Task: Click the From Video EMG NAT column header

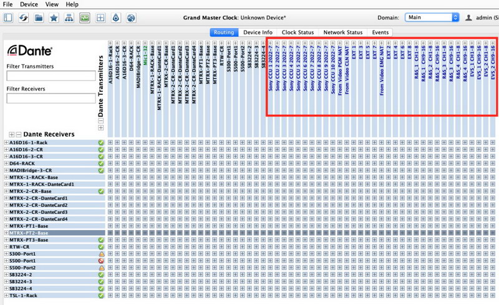Action: pos(381,71)
